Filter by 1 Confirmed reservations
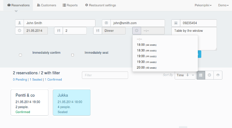Viewport: 232px width, 128px height. [53, 80]
